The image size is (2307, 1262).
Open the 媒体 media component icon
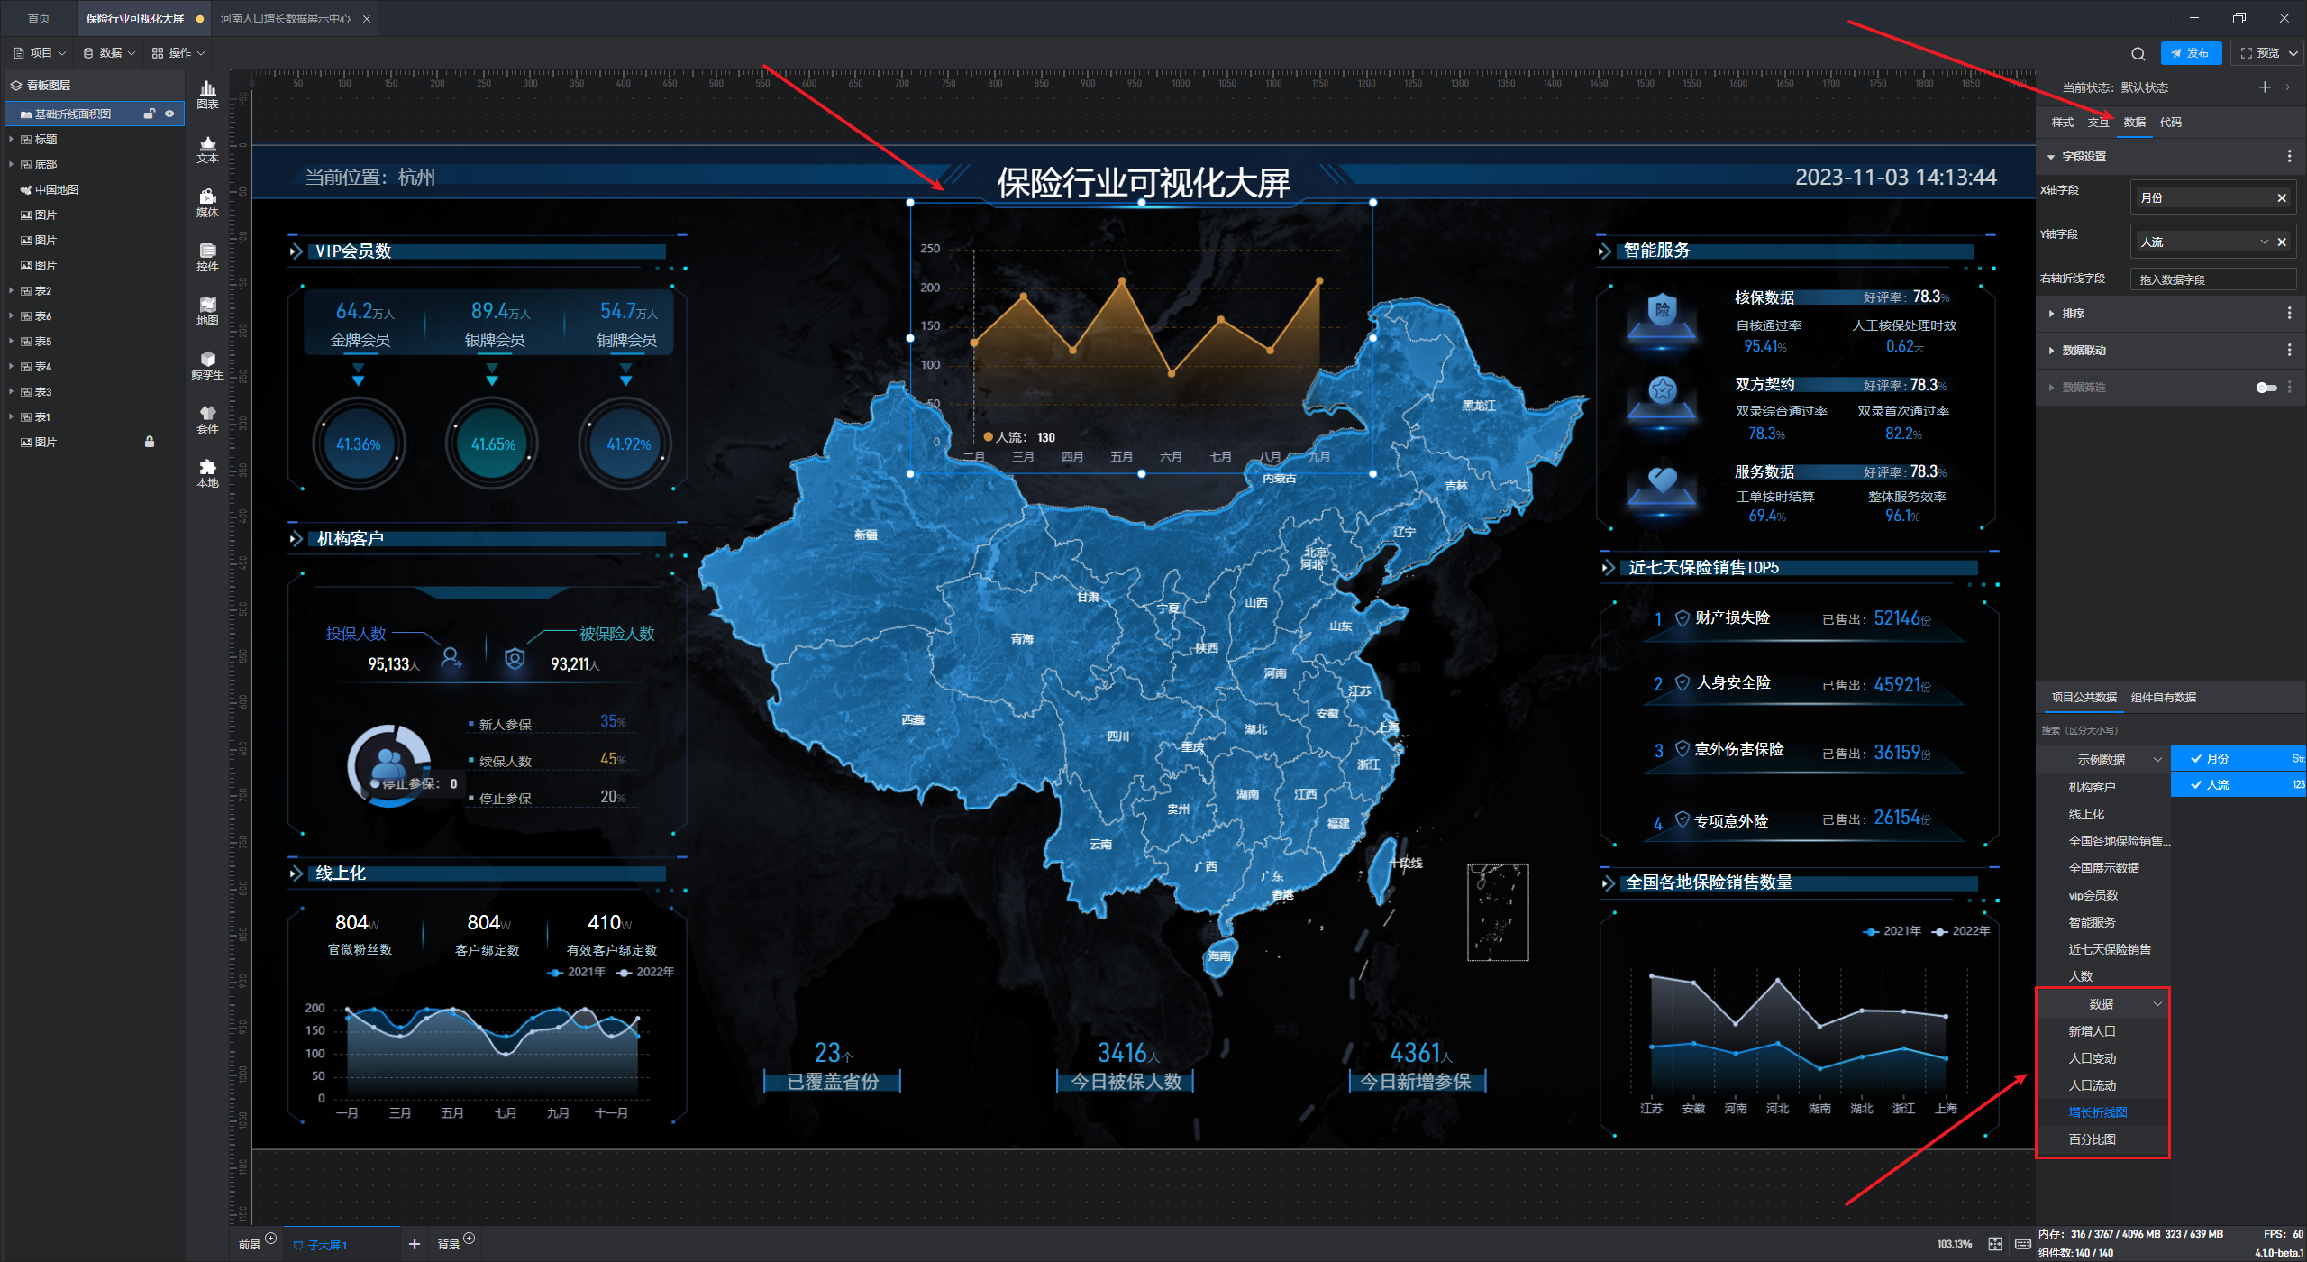tap(207, 202)
